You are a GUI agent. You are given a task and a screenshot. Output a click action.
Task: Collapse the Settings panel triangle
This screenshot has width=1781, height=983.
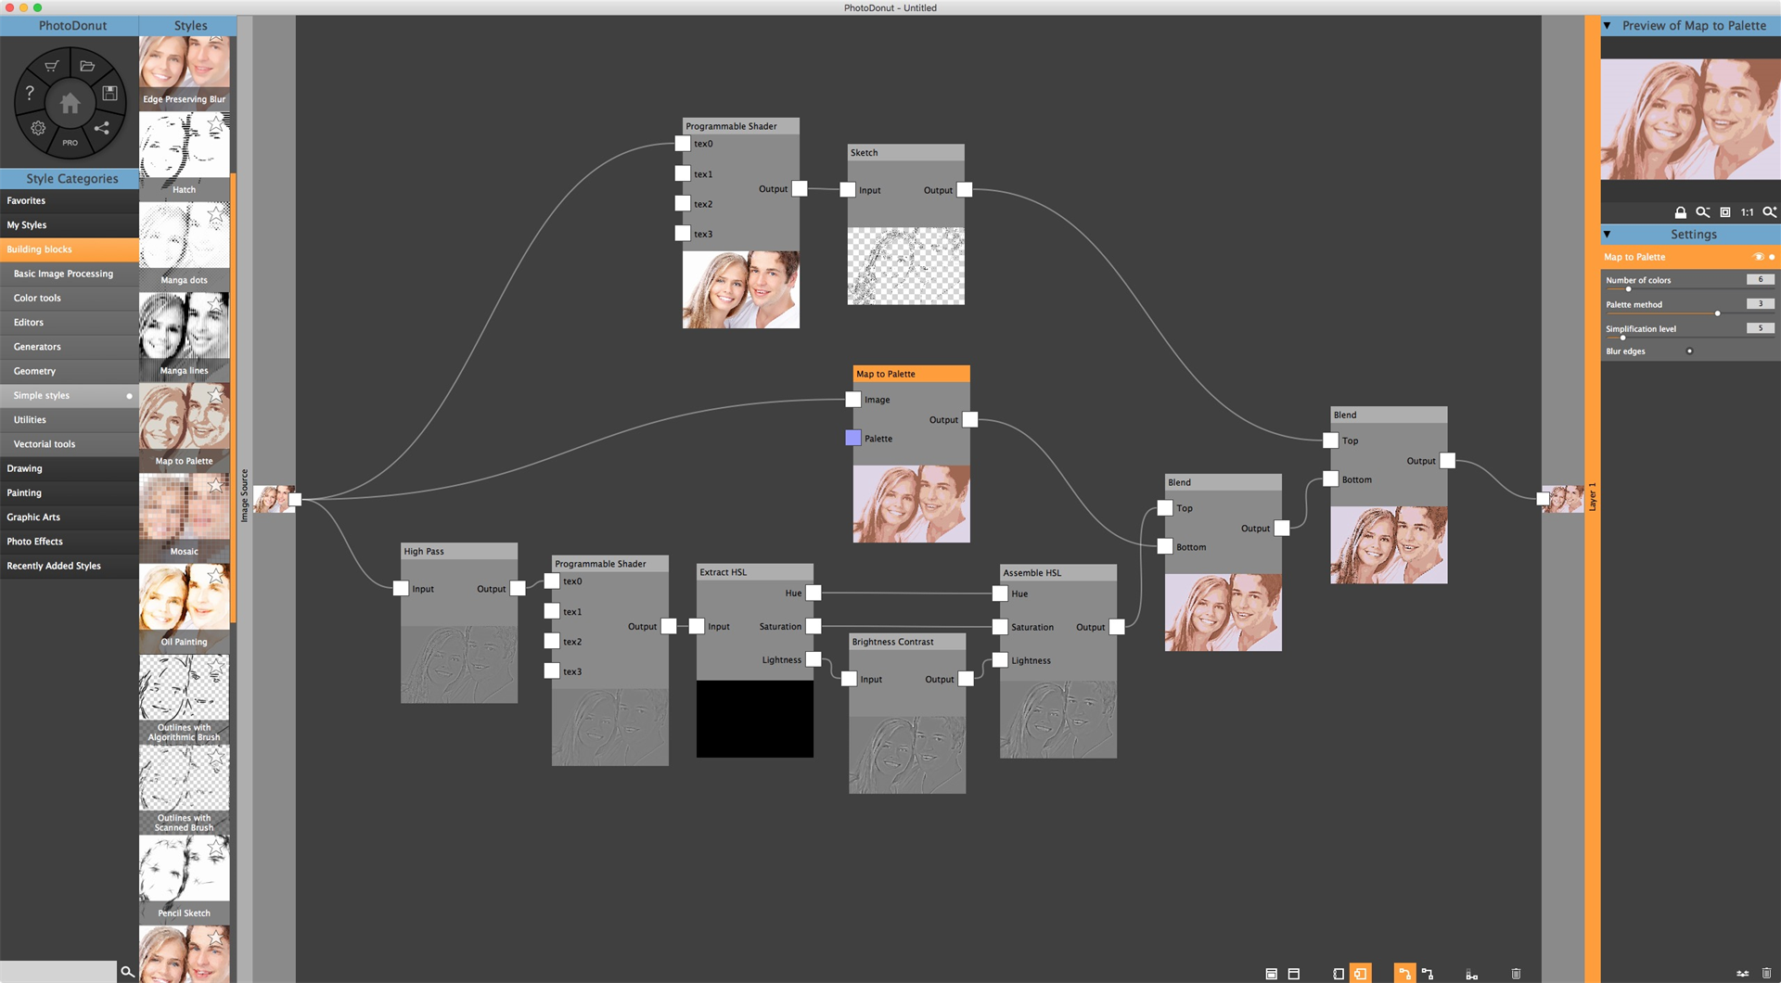coord(1608,235)
